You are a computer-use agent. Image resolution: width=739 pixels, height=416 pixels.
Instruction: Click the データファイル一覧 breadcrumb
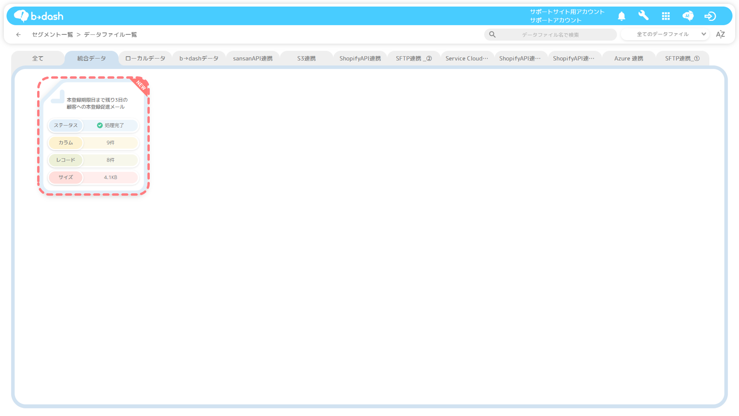110,34
